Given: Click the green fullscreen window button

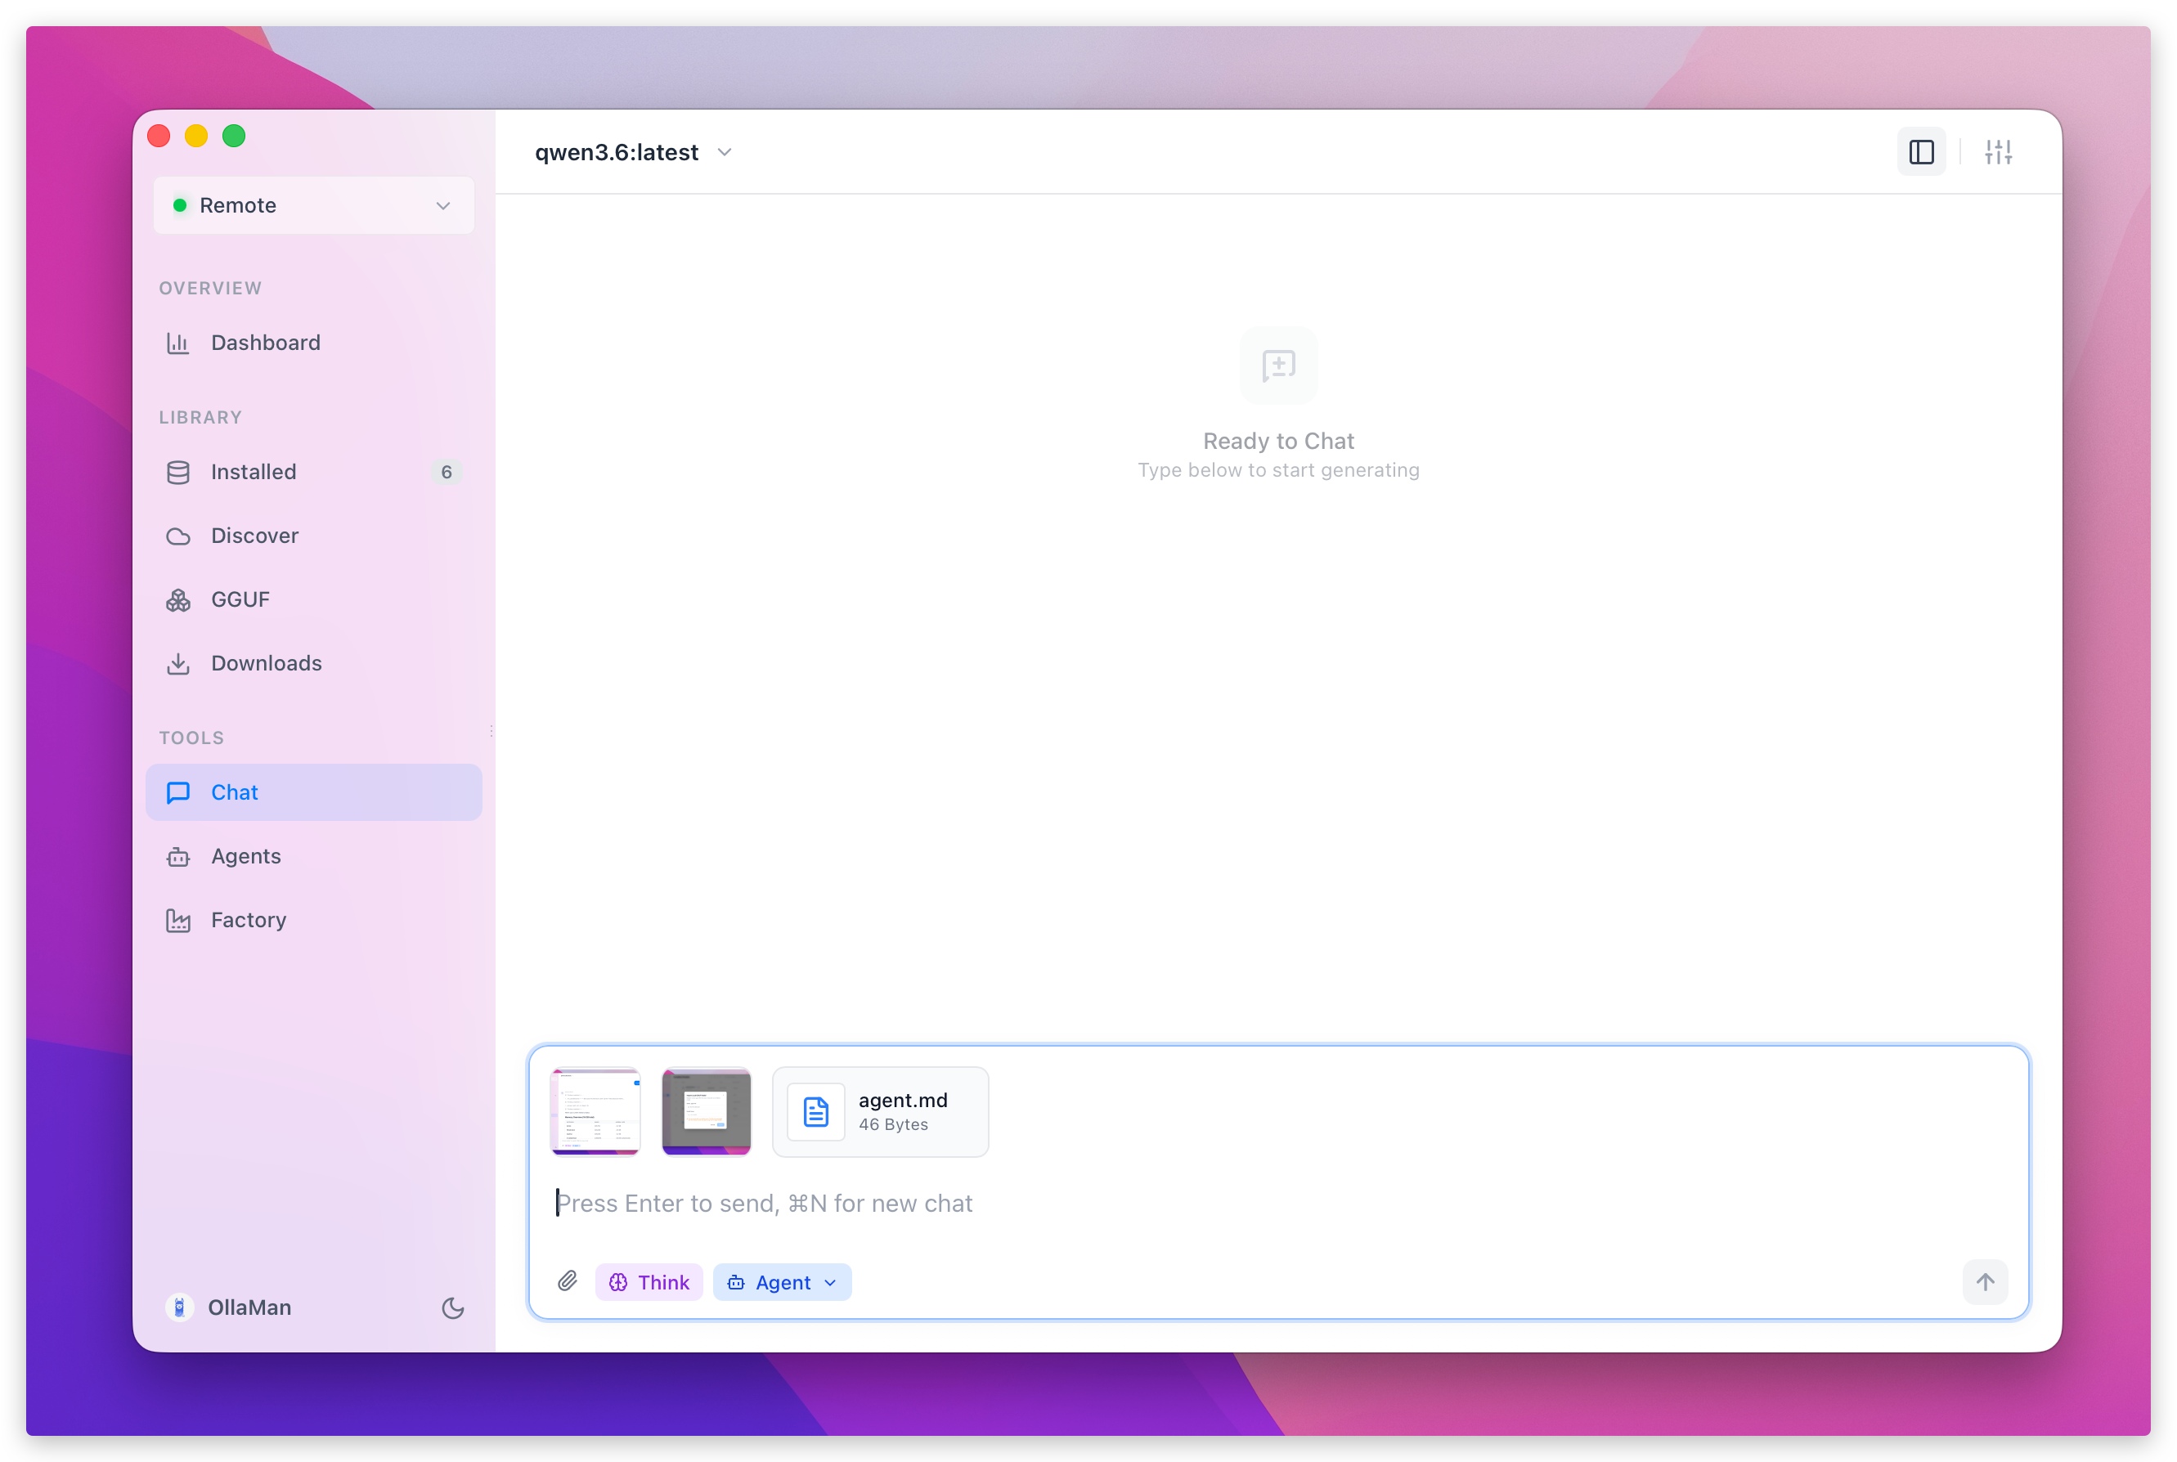Looking at the screenshot, I should [x=234, y=136].
